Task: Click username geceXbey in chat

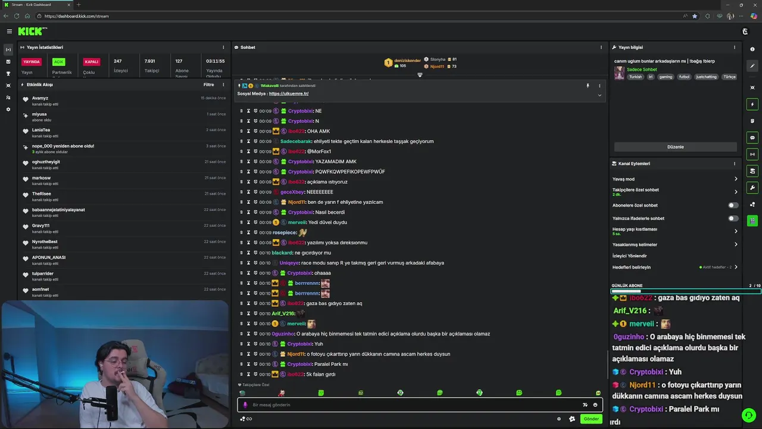Action: 292,192
